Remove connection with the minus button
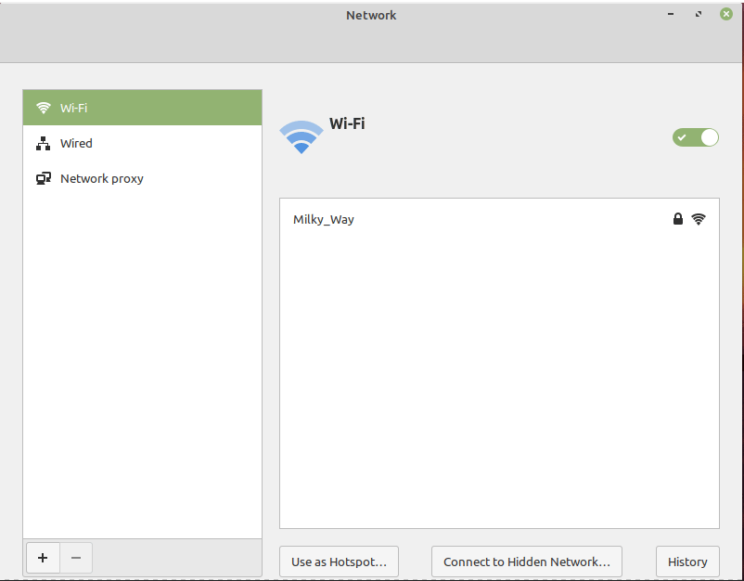 (x=76, y=558)
